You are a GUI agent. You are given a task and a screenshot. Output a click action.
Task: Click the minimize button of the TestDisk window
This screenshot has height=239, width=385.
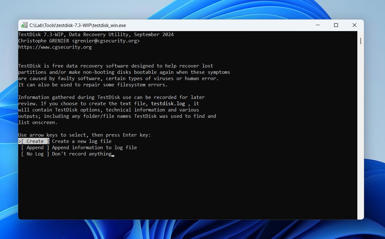317,25
